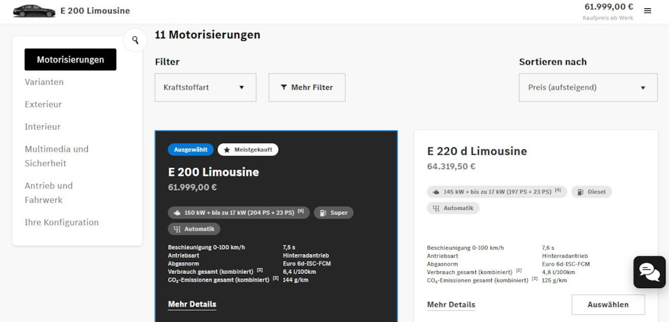This screenshot has width=669, height=322.
Task: Click the search magnifier icon
Action: tap(135, 40)
